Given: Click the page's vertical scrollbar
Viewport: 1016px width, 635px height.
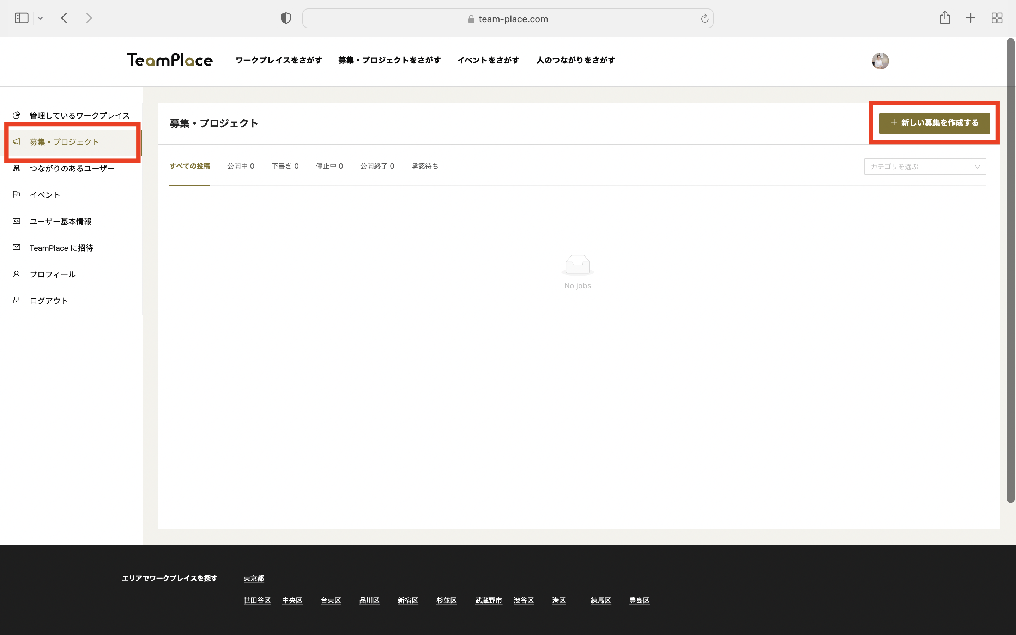Looking at the screenshot, I should pos(1010,269).
